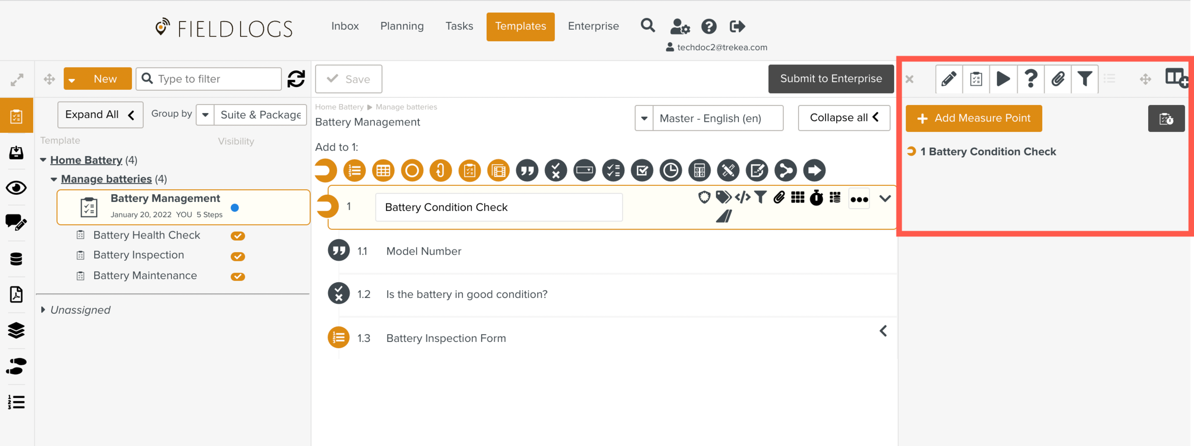Open the Master - English language dropdown
Screen dimensions: 1194x446
coord(644,118)
